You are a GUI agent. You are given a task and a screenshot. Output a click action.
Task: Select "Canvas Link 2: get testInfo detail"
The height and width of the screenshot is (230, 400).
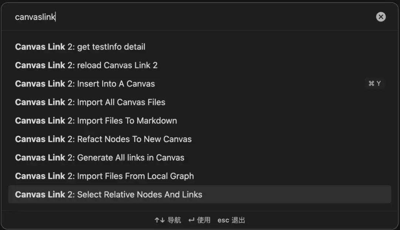80,47
